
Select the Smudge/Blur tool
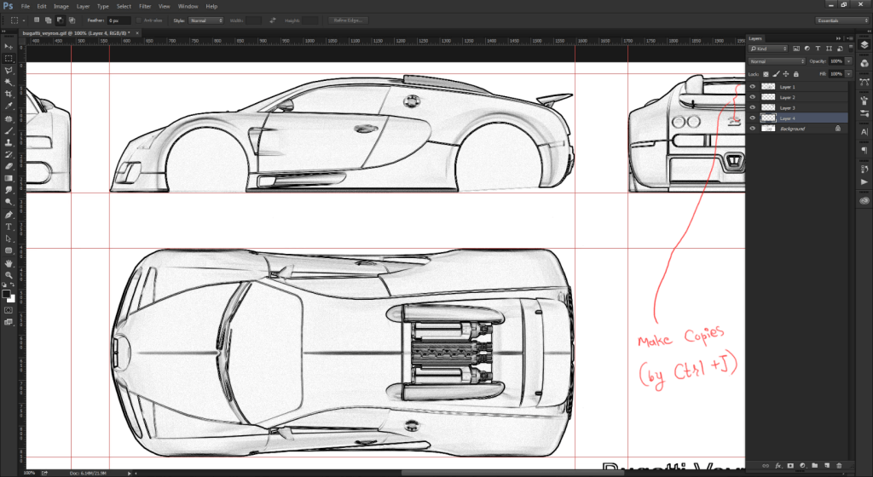[x=9, y=190]
